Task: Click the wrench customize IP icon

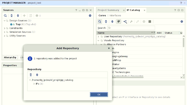Action: [x=131, y=22]
